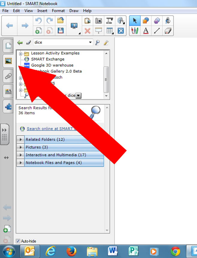Open Microsoft Word from the taskbar
This screenshot has height=258, width=197.
pyautogui.click(x=113, y=251)
